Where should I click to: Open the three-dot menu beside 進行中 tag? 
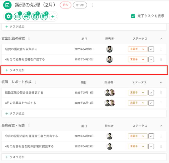pyautogui.click(x=92, y=5)
